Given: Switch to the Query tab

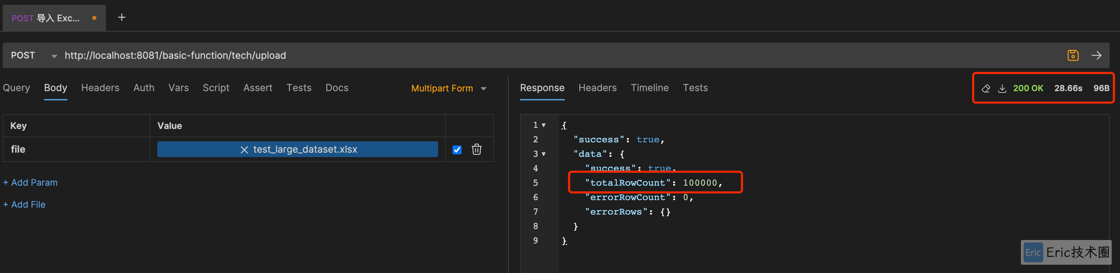Looking at the screenshot, I should (x=17, y=88).
